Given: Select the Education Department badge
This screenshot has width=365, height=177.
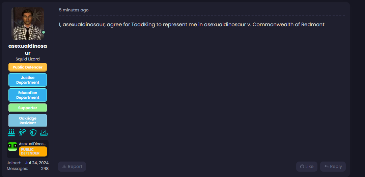Looking at the screenshot, I should 28,95.
